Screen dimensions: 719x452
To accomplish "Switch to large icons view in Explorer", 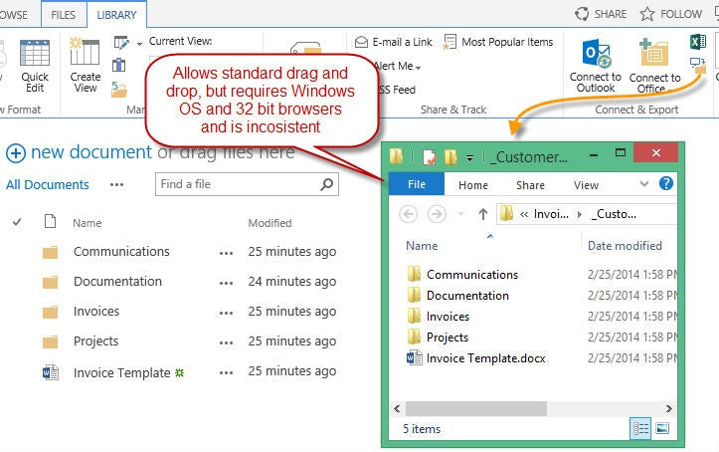I will (x=662, y=429).
